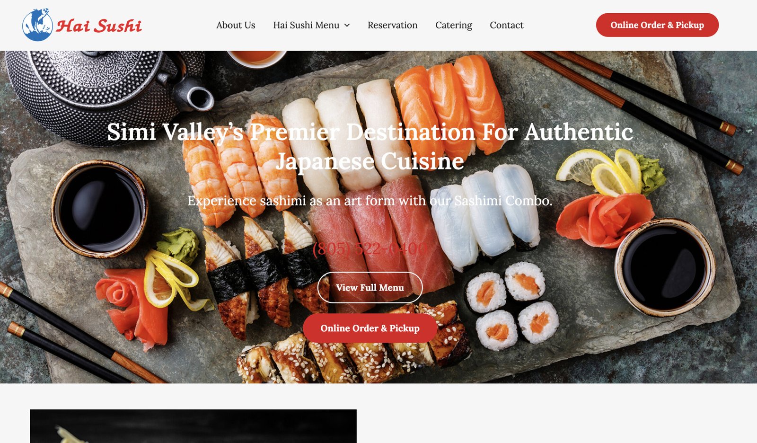
Task: Click the outlined View Full Menu button
Action: click(x=370, y=287)
